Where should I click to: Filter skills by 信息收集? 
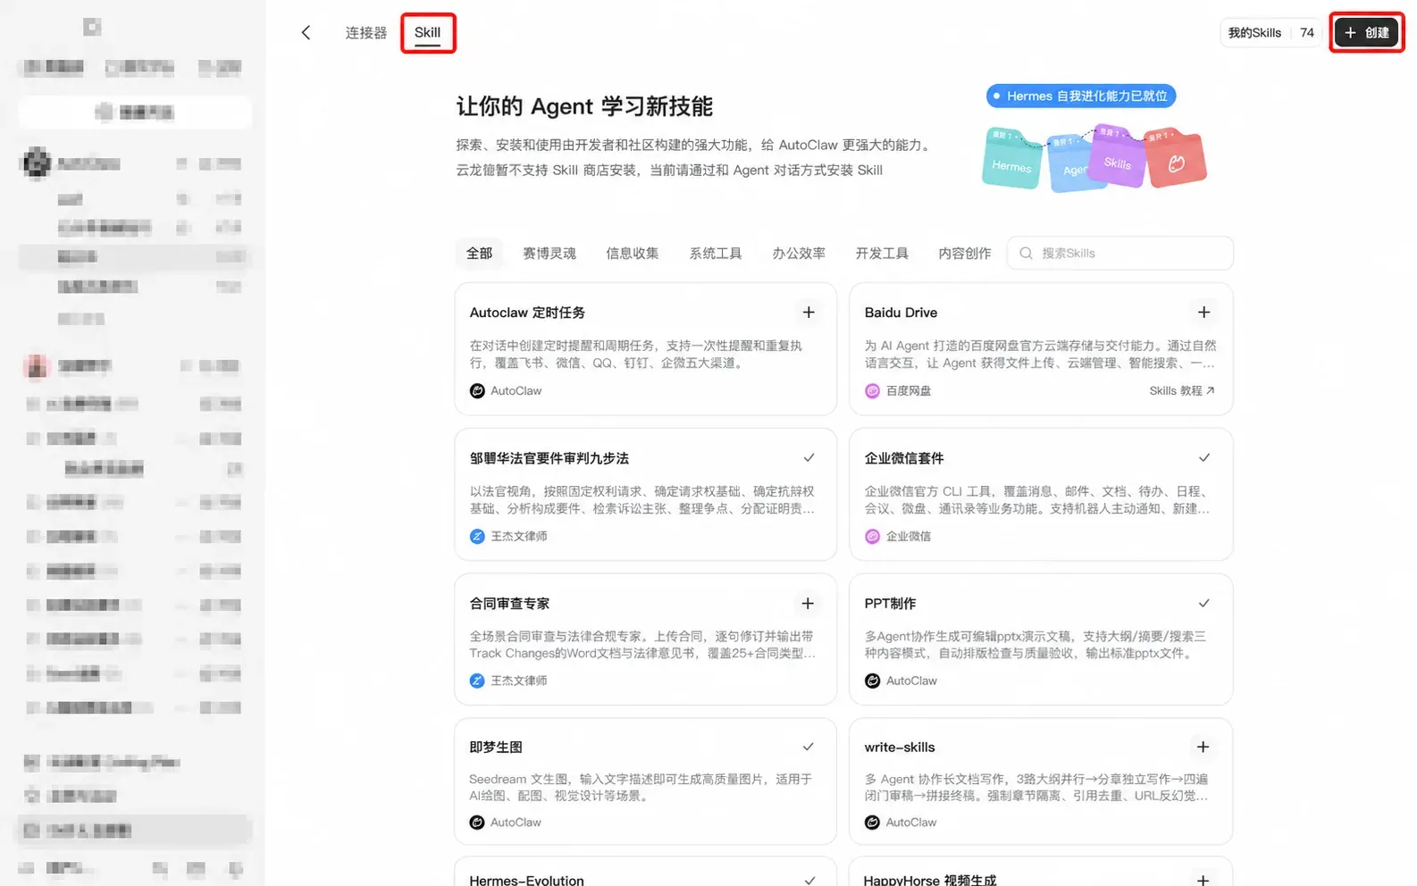pos(633,254)
